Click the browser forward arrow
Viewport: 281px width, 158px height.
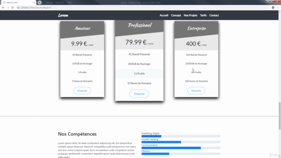pyautogui.click(x=8, y=7)
